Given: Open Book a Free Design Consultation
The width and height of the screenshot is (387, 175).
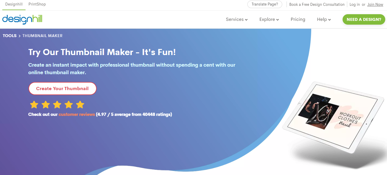Looking at the screenshot, I should click(317, 4).
